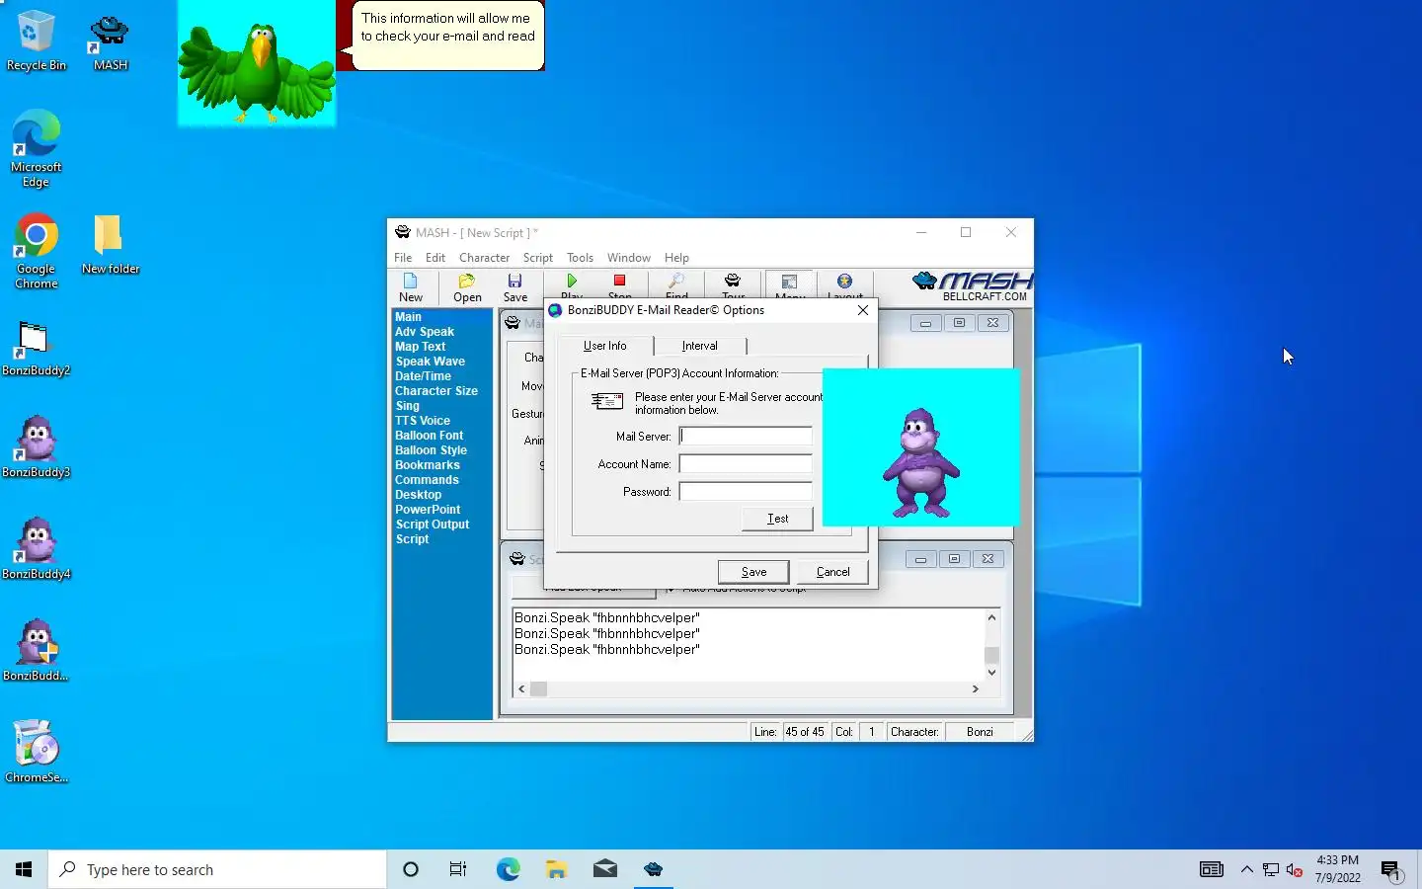
Task: Open the Help menu in MASH
Action: [x=676, y=258]
